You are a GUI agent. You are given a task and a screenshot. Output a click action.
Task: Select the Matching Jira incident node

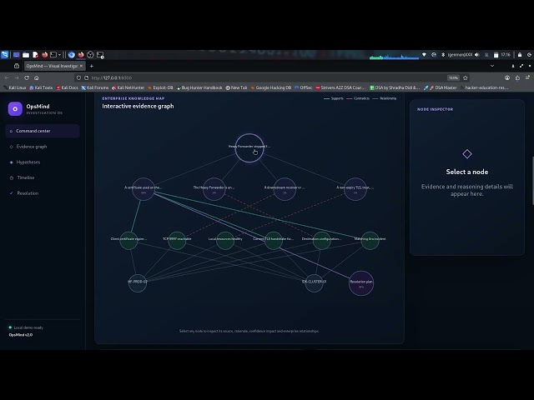point(370,241)
